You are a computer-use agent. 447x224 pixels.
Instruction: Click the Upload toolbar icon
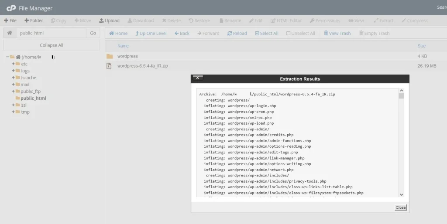pos(101,20)
